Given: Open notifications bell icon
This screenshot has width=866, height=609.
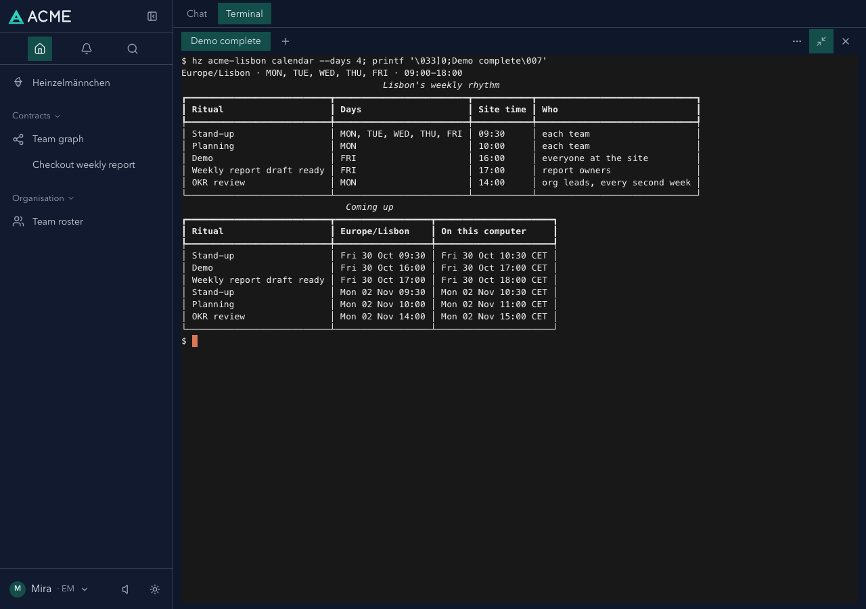Looking at the screenshot, I should [87, 49].
